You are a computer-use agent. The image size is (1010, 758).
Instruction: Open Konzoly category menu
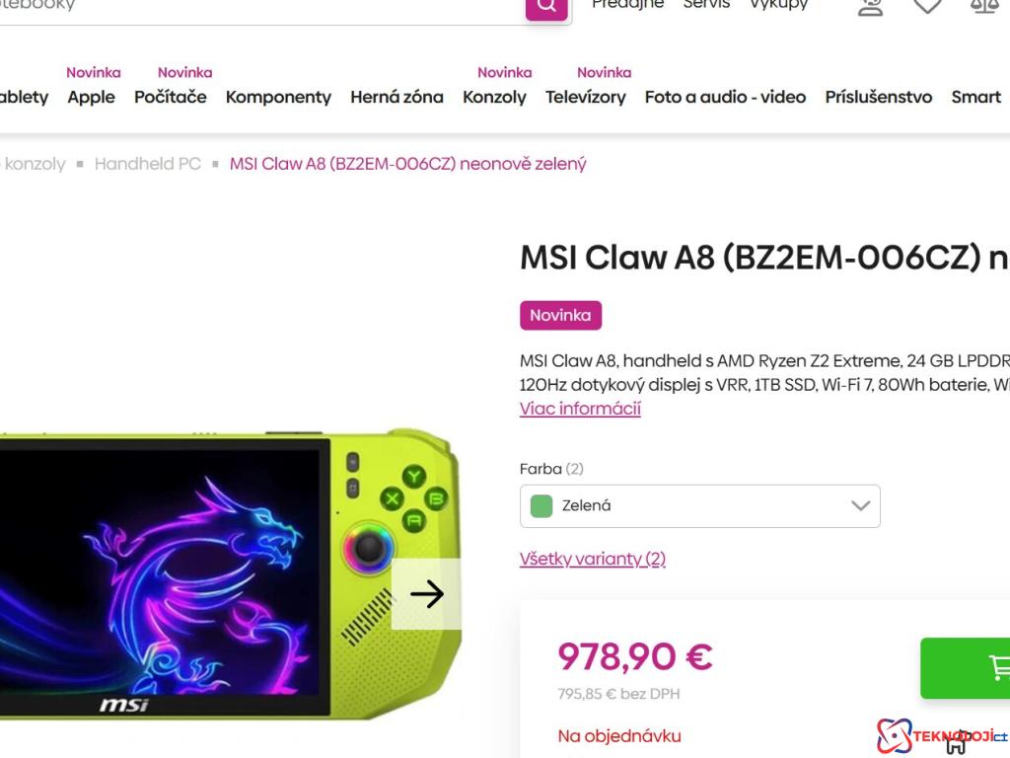494,97
